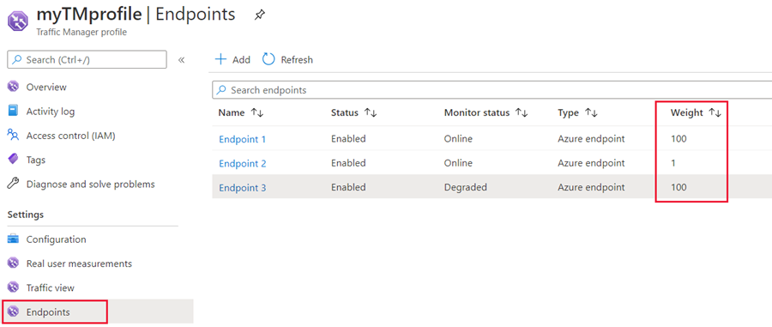The width and height of the screenshot is (772, 327).
Task: Click weight 100 of Endpoint 1
Action: (x=679, y=139)
